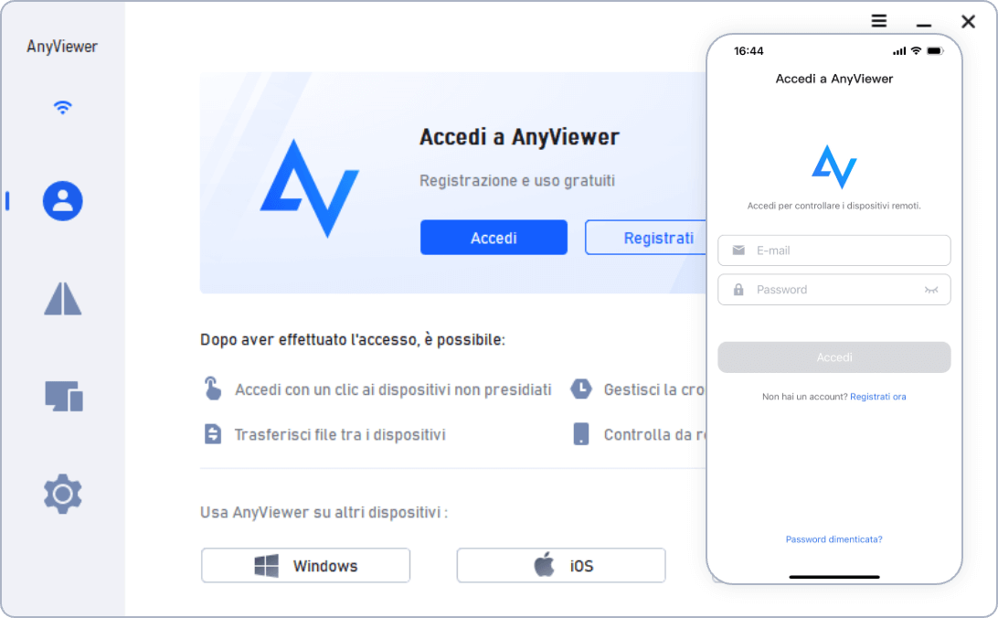Click the gray Accedi button on phone

(833, 357)
